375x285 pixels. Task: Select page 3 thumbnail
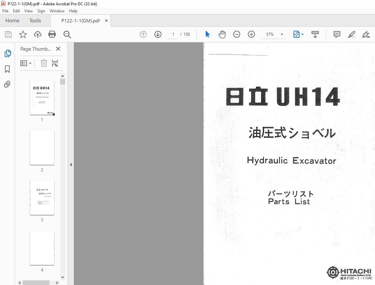[42, 198]
